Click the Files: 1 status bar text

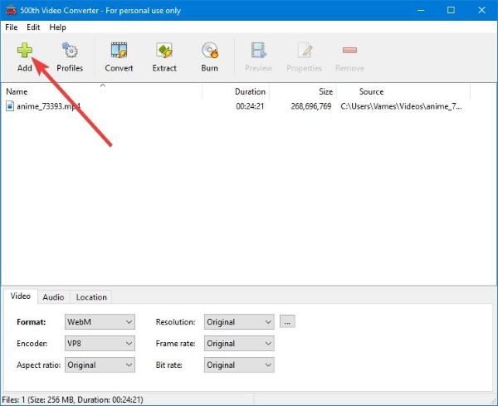point(73,399)
